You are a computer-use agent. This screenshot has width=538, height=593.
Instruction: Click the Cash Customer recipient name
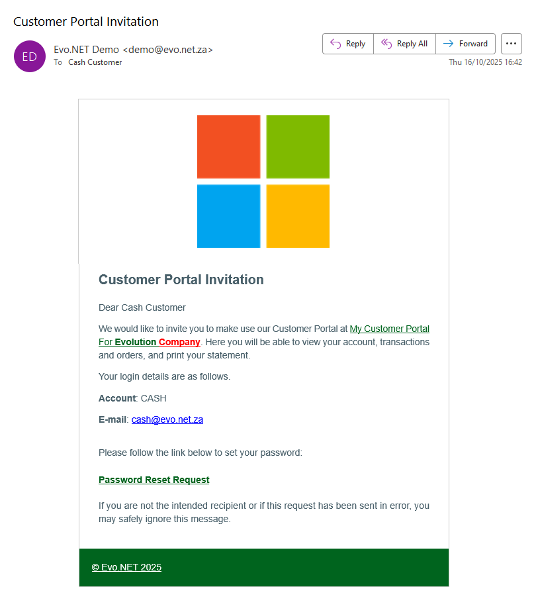tap(95, 62)
